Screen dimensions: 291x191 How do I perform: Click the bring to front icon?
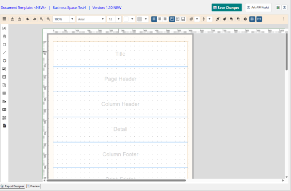(231, 19)
